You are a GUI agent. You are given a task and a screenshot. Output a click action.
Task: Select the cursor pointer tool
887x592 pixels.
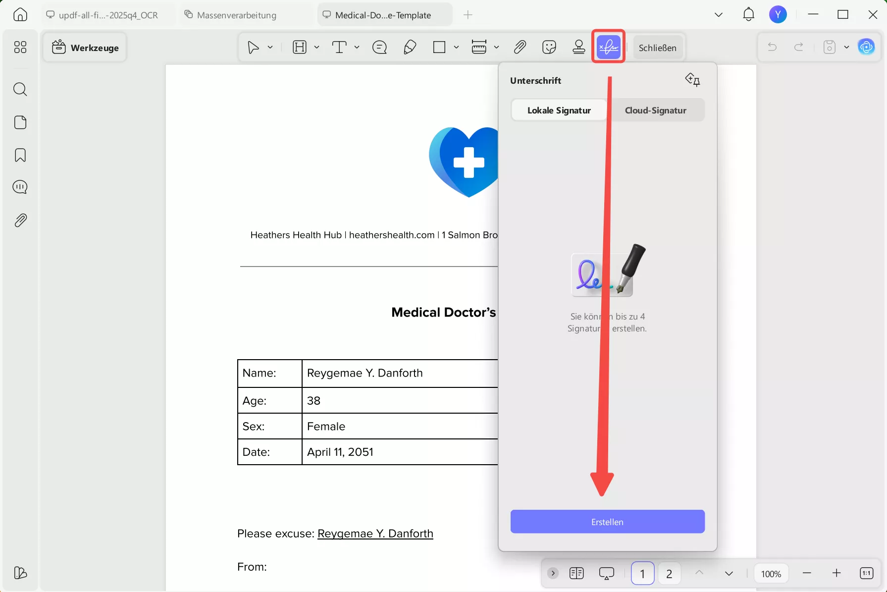(x=253, y=48)
